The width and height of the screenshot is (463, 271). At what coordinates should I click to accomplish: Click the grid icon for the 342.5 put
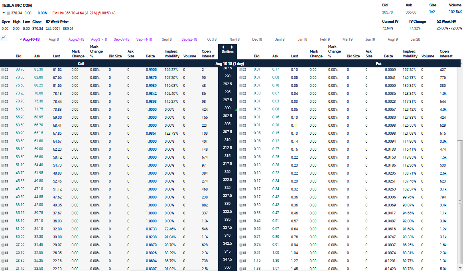pyautogui.click(x=245, y=245)
